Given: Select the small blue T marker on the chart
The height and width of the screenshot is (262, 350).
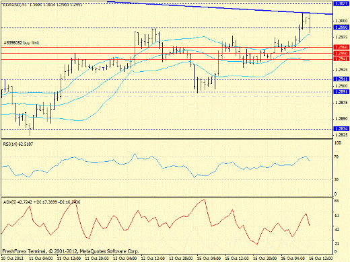Looking at the screenshot, I should click(x=103, y=69).
